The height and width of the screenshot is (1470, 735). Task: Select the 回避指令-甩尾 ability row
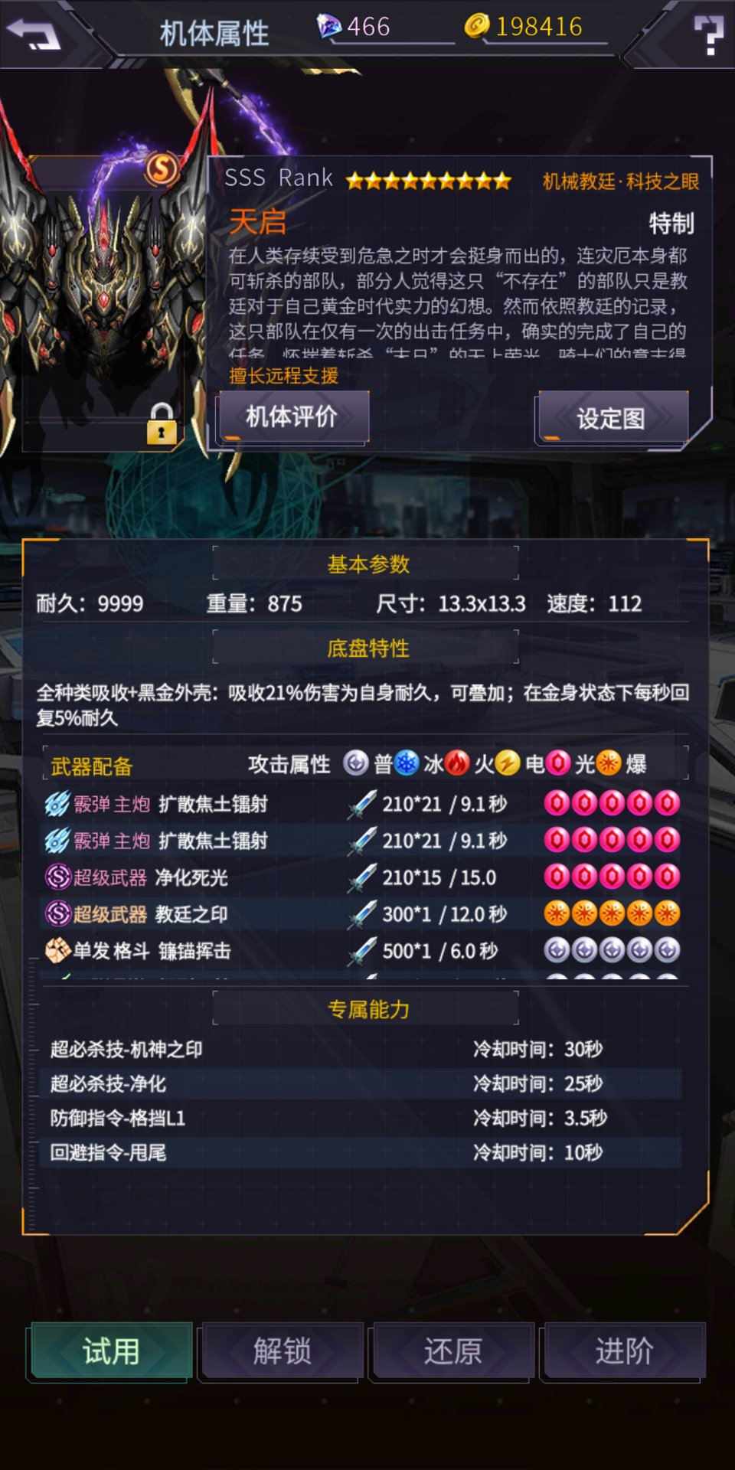[x=360, y=1152]
